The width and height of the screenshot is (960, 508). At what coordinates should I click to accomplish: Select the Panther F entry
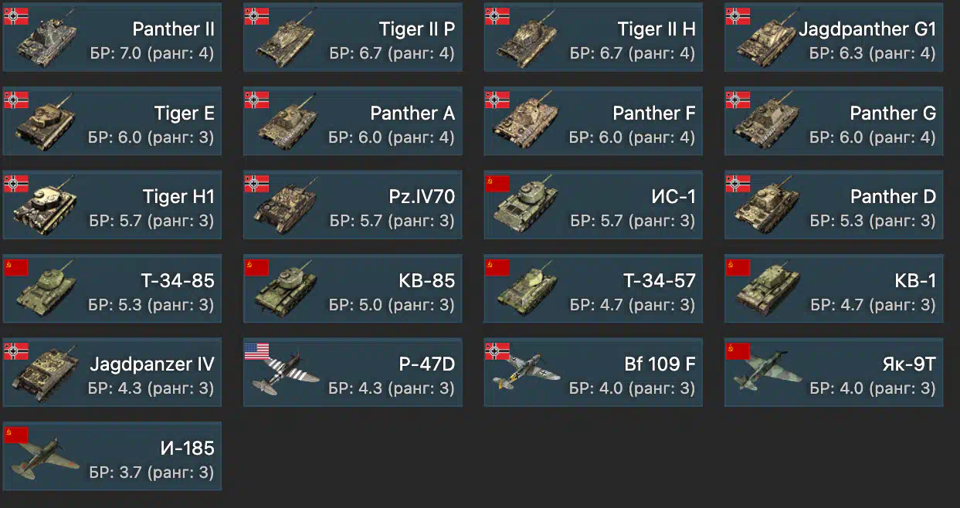[593, 121]
